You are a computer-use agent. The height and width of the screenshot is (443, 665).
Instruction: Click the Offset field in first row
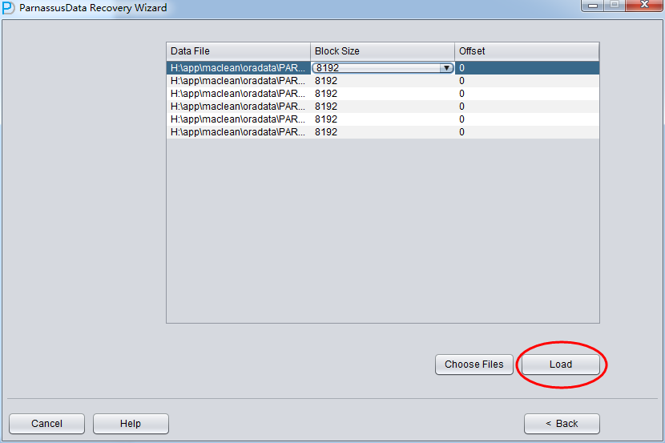pos(526,68)
